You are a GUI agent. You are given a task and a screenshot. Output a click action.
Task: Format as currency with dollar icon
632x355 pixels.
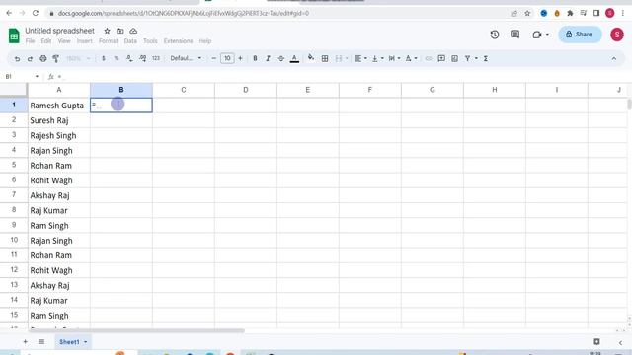click(x=103, y=59)
